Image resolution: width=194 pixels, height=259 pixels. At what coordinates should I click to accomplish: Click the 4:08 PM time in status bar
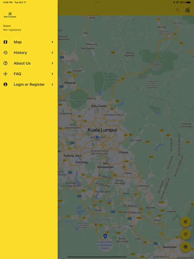(8, 2)
